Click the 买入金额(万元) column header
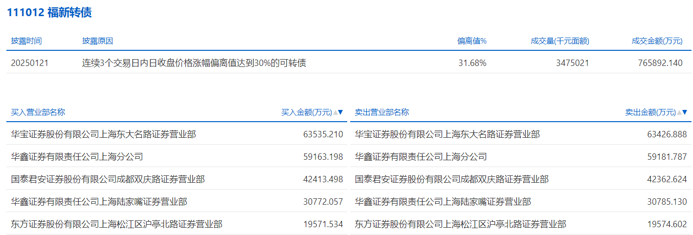 point(307,112)
